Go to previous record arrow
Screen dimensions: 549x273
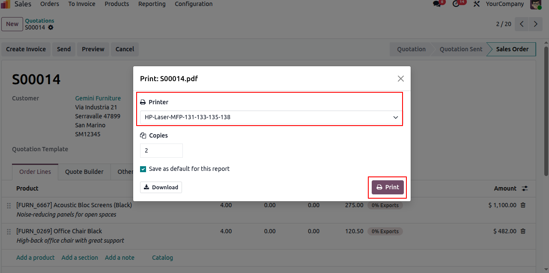[522, 24]
